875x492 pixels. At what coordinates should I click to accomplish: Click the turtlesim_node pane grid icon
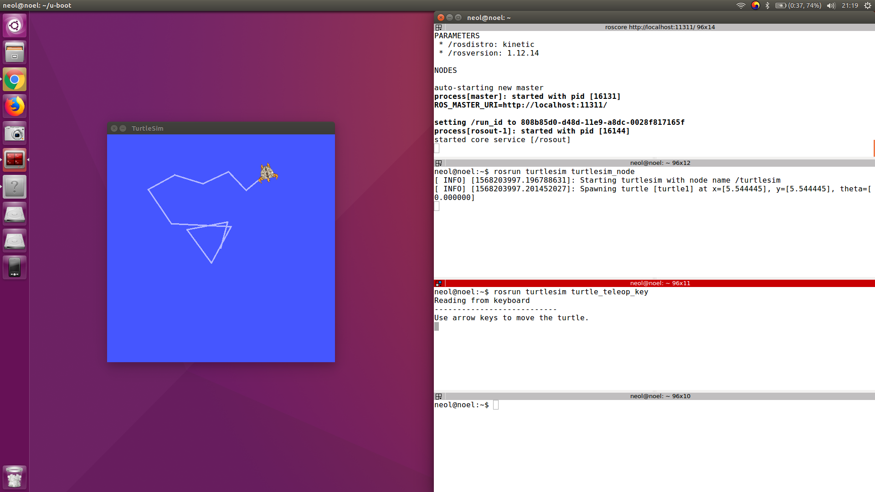pos(439,163)
